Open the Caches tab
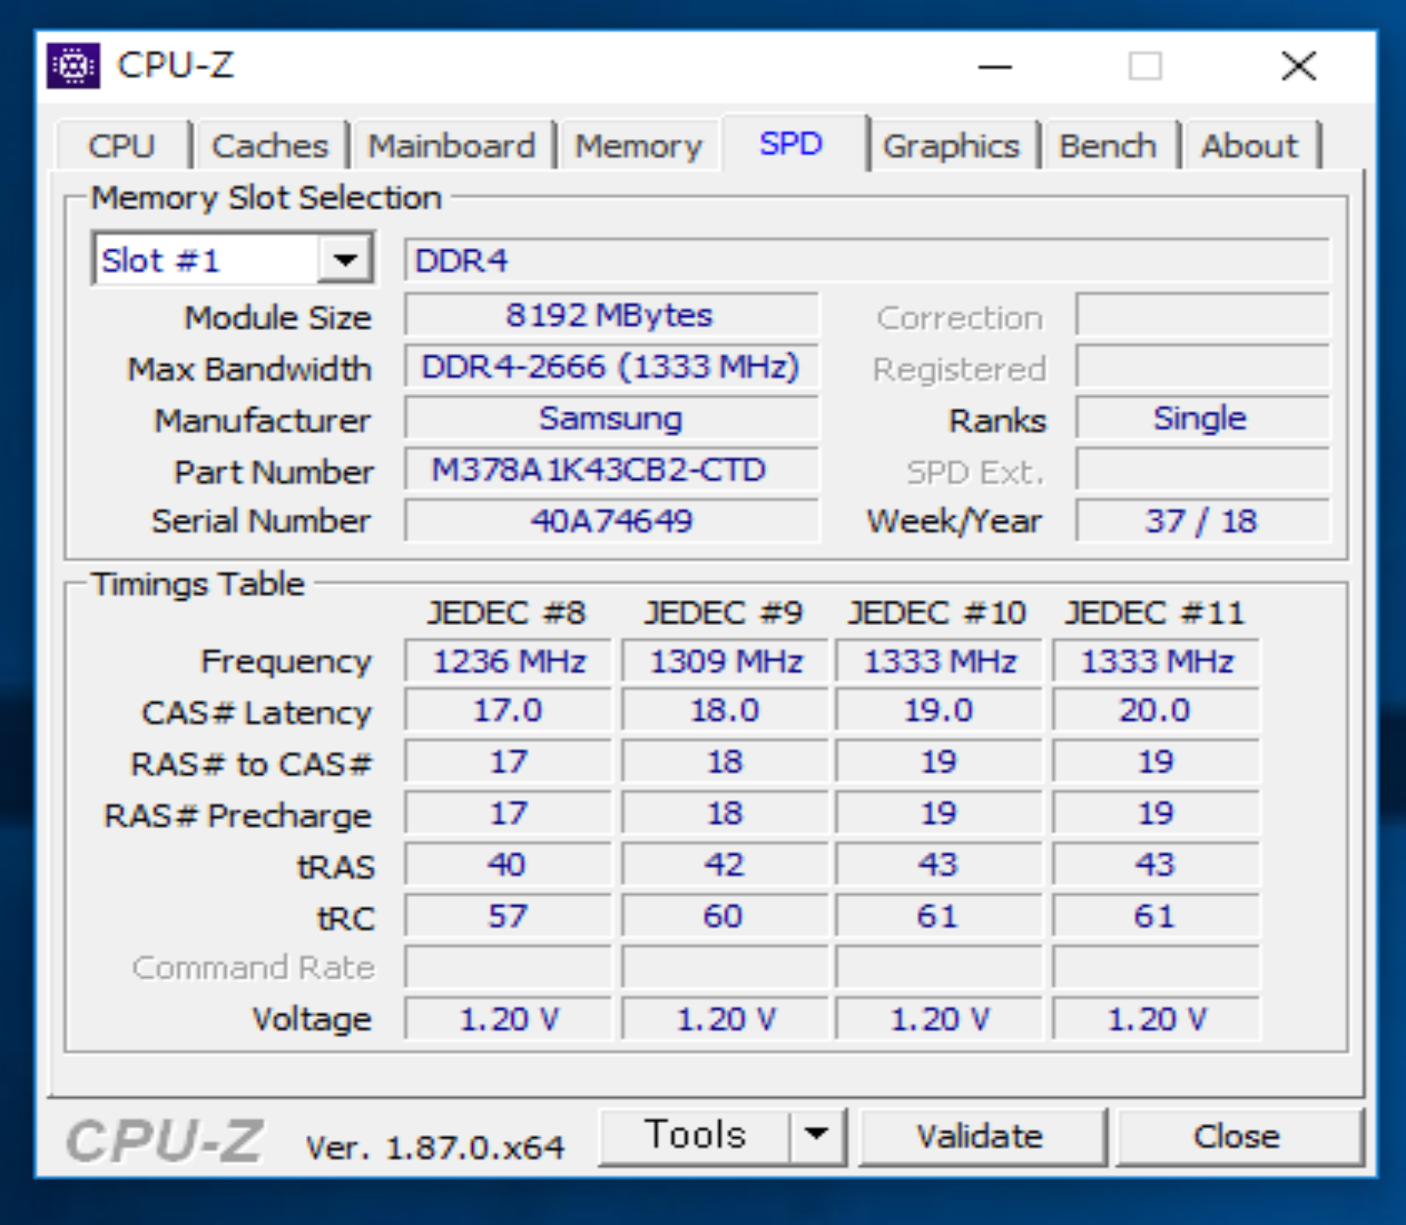This screenshot has height=1225, width=1406. (x=270, y=145)
